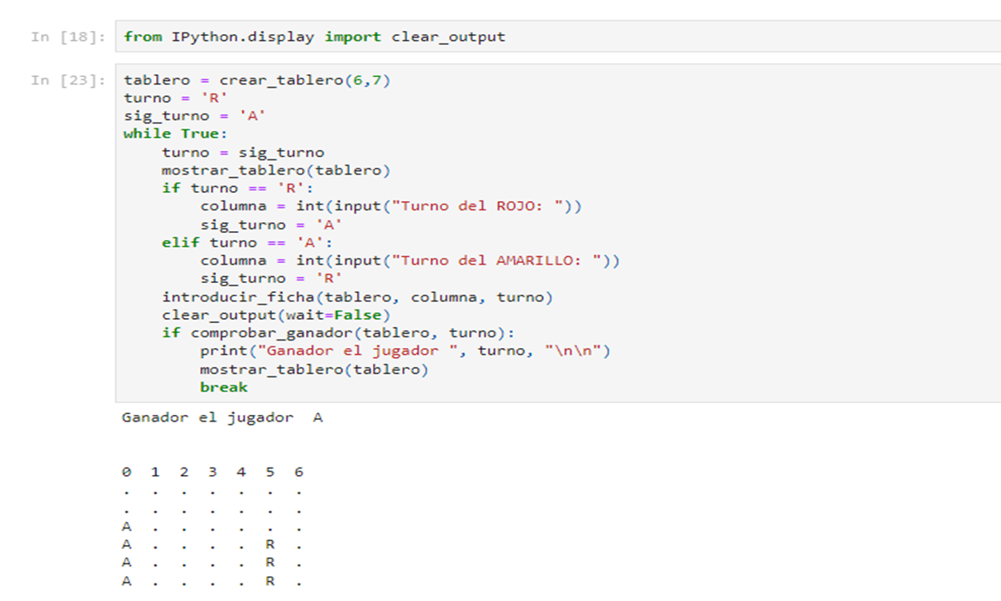Click the import clear_output code line
1001x601 pixels.
314,37
